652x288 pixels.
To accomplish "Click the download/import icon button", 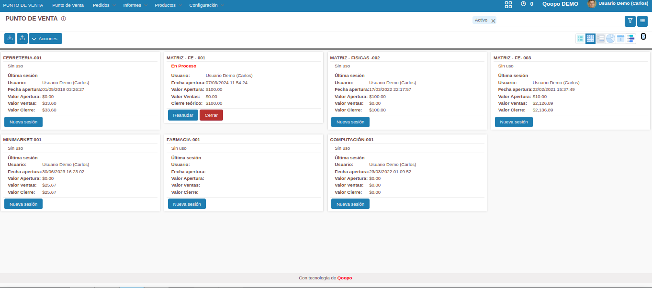I will tap(10, 38).
